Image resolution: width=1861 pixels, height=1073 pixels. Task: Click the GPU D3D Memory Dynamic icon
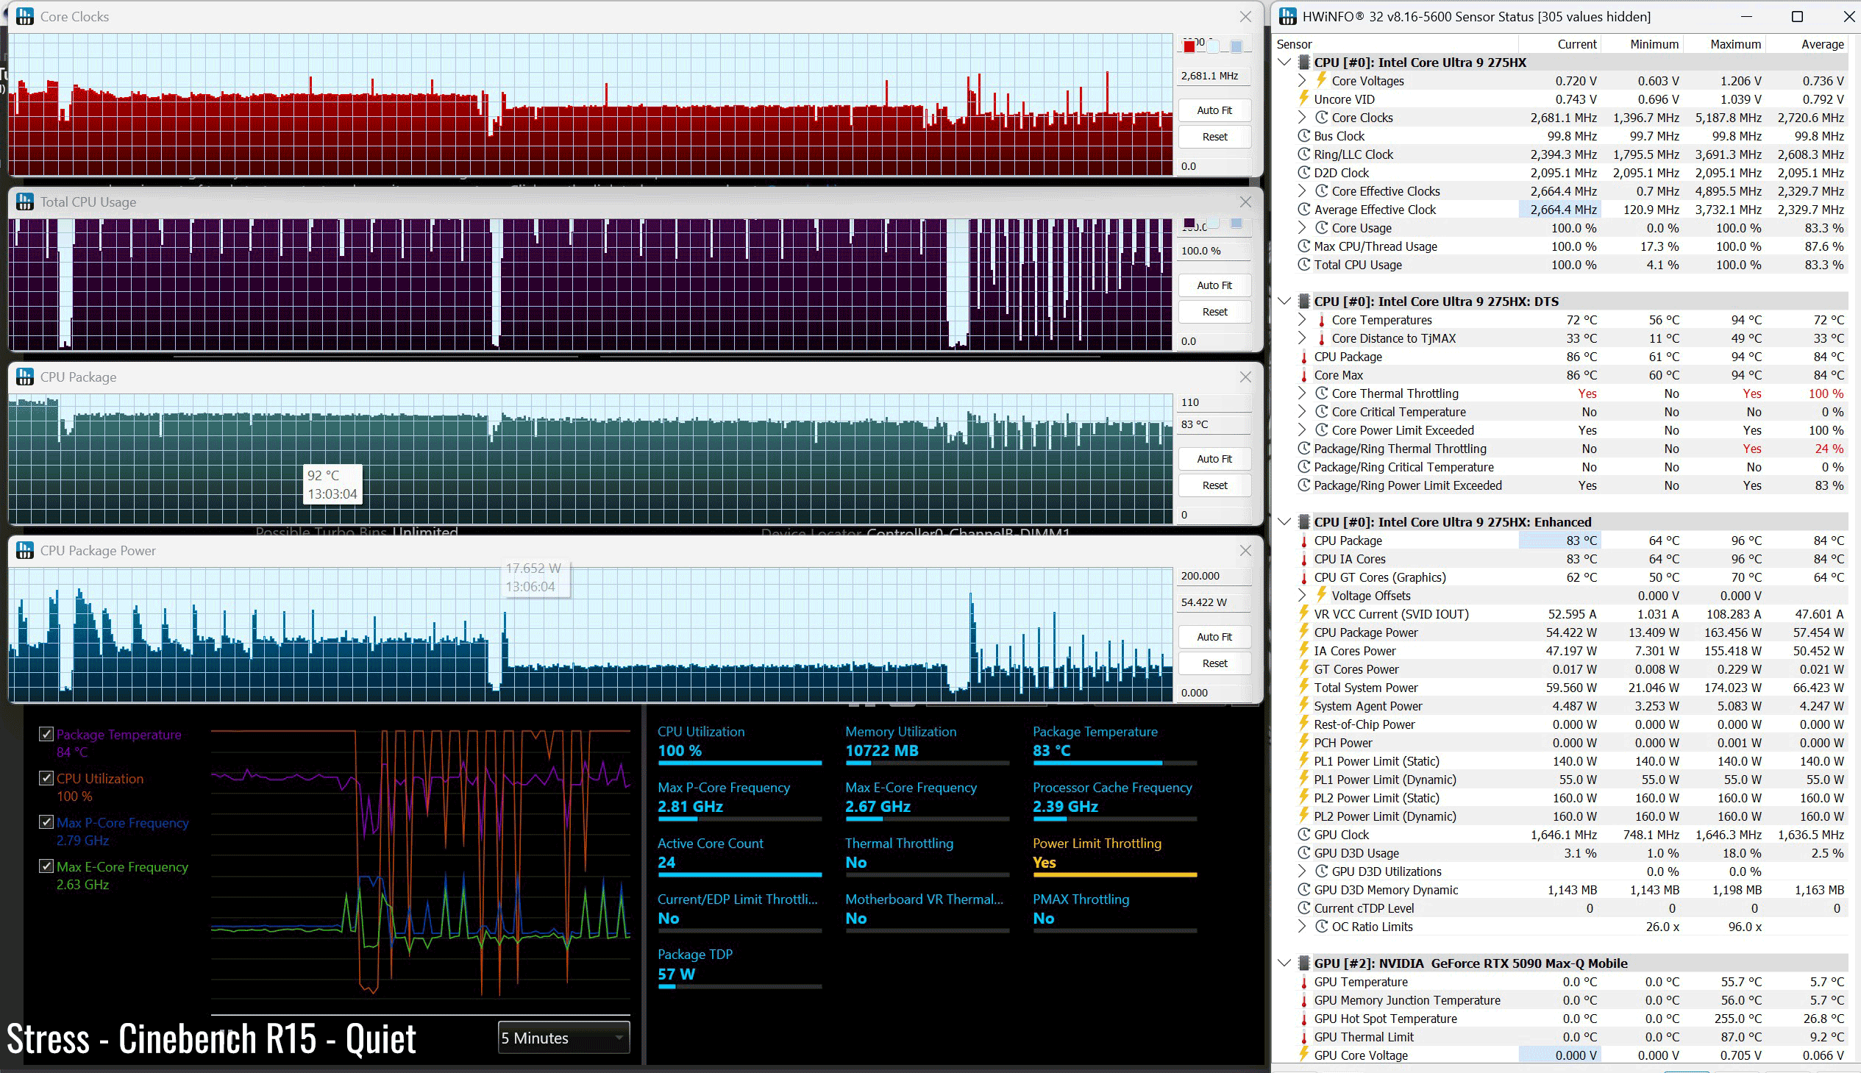(1304, 890)
